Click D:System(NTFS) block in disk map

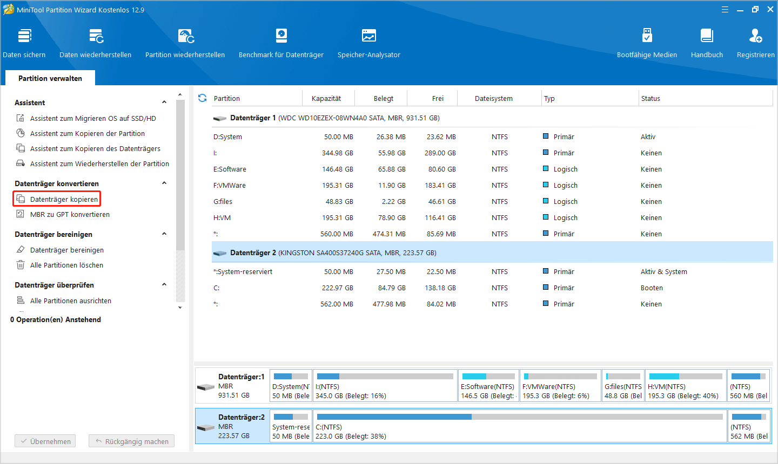pyautogui.click(x=291, y=385)
